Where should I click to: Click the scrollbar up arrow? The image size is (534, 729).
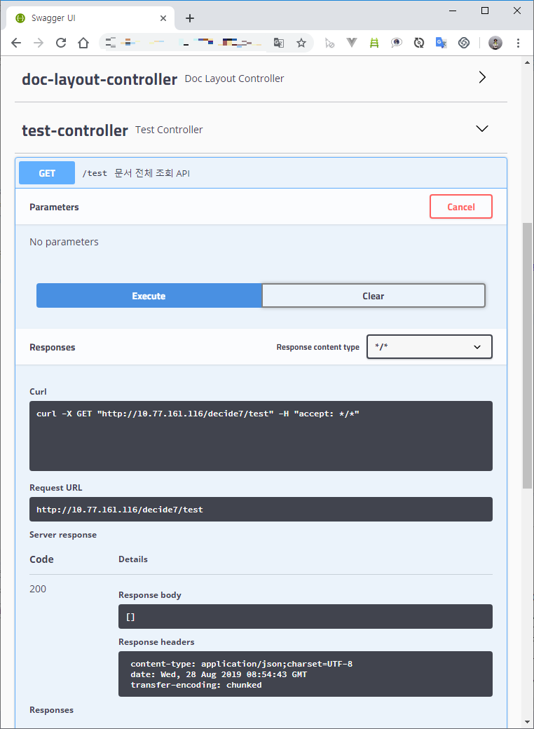click(x=527, y=62)
